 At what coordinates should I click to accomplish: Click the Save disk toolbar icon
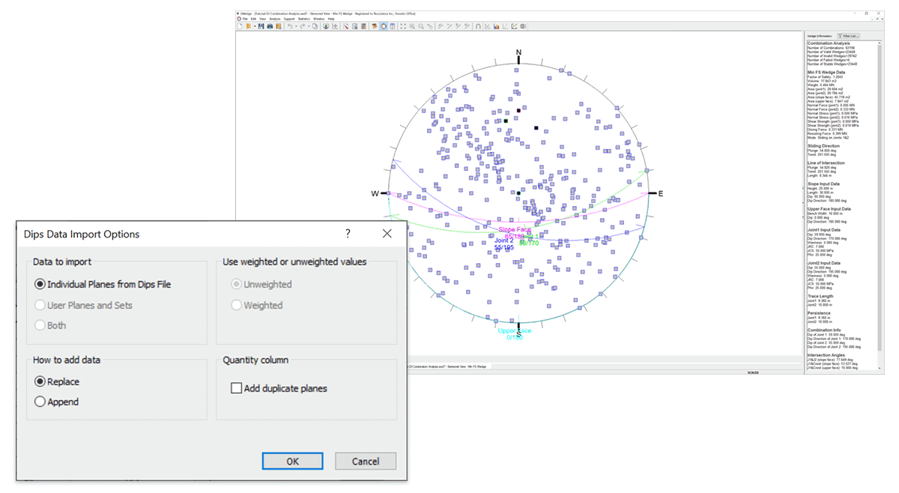[x=261, y=26]
